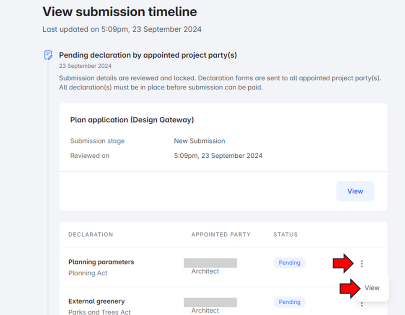The width and height of the screenshot is (405, 315).
Task: Click the Planning Act subtitle text
Action: click(88, 273)
